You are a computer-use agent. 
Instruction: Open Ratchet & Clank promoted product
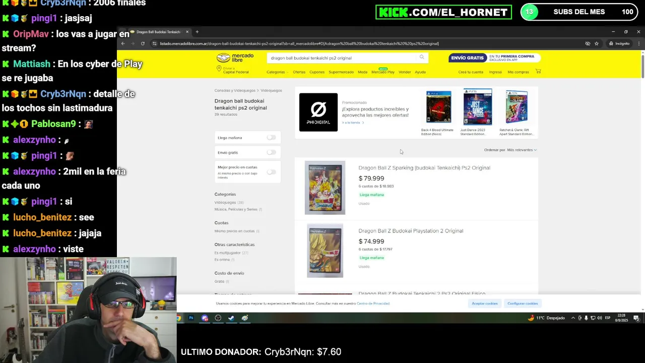click(x=517, y=113)
